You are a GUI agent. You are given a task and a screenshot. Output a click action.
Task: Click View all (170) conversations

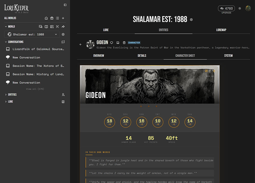[35, 89]
